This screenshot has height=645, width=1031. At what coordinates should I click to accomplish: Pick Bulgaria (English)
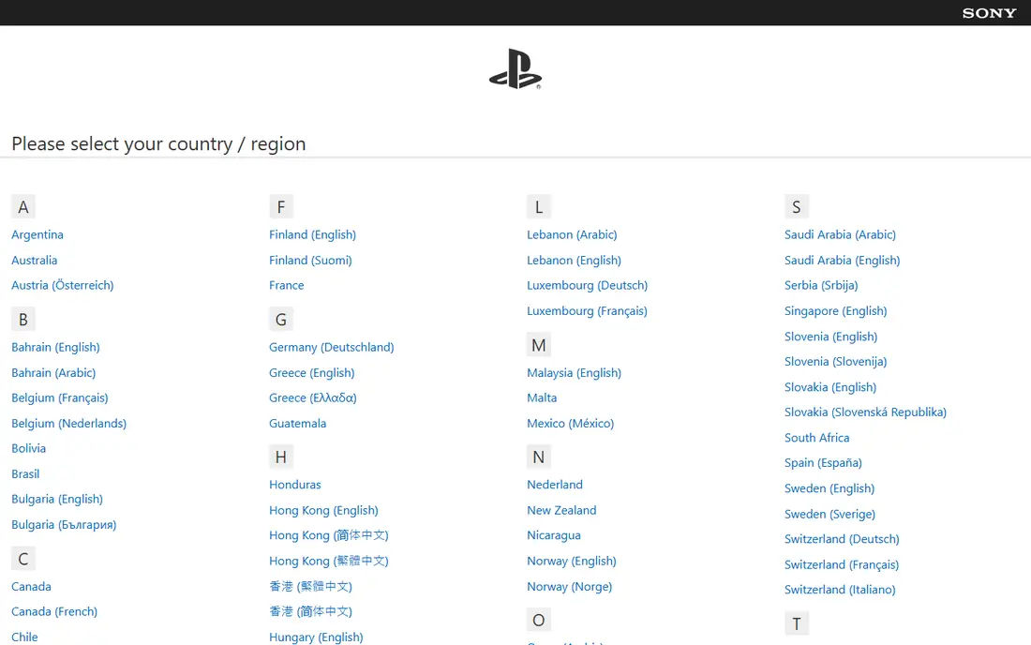click(x=57, y=499)
